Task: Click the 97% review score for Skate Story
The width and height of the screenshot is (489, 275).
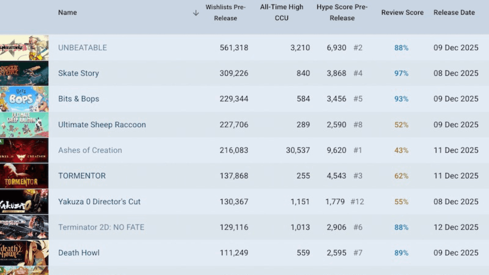Action: [x=401, y=73]
